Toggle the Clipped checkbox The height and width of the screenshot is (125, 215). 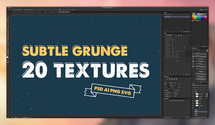[174, 92]
